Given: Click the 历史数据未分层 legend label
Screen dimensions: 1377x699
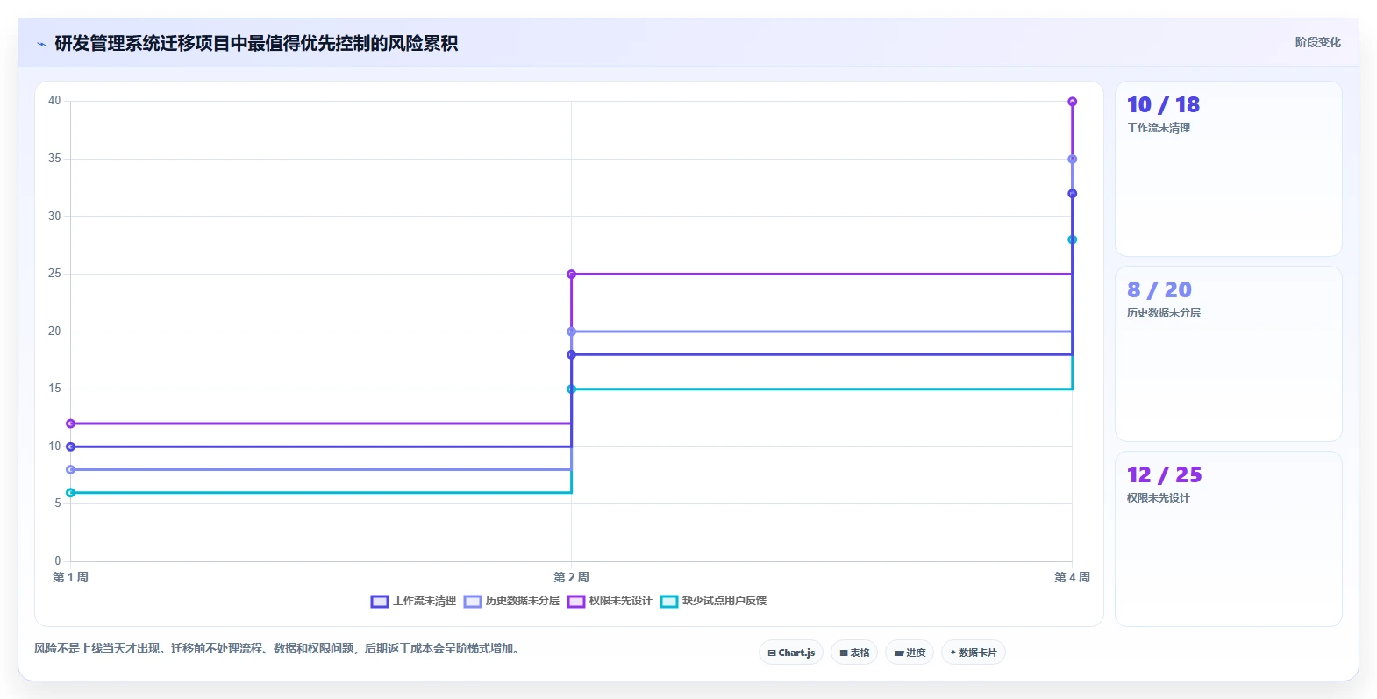Looking at the screenshot, I should pyautogui.click(x=523, y=601).
